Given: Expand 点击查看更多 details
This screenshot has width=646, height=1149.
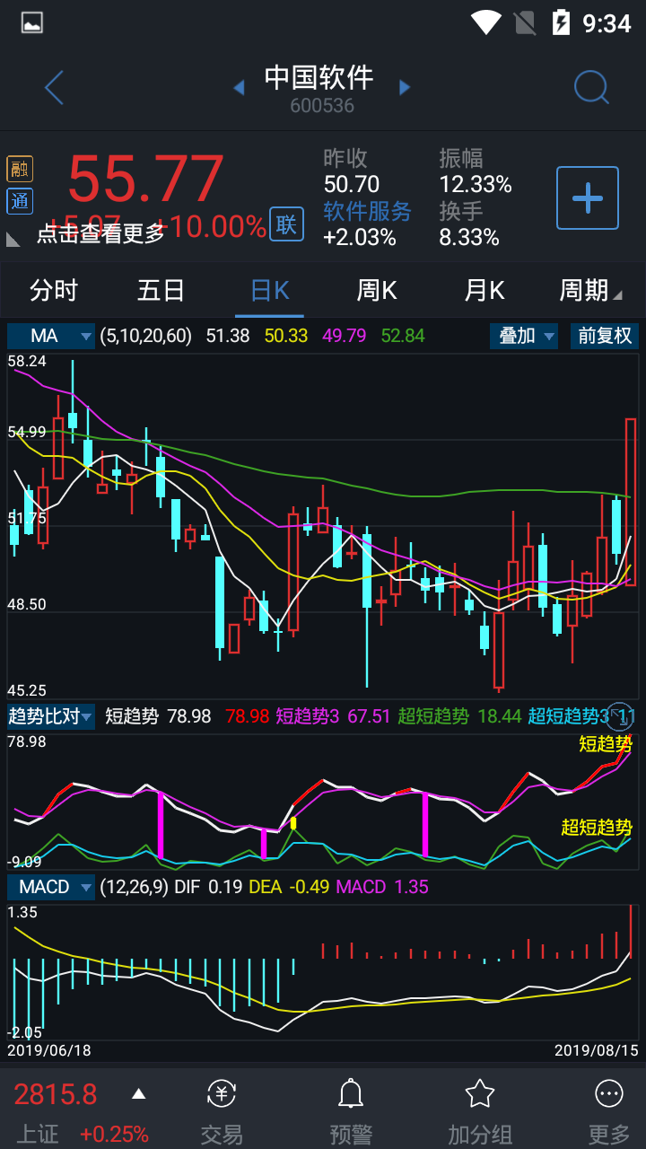Looking at the screenshot, I should [x=100, y=233].
